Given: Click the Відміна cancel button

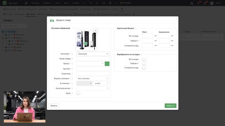Looking at the screenshot, I should click(54, 106).
